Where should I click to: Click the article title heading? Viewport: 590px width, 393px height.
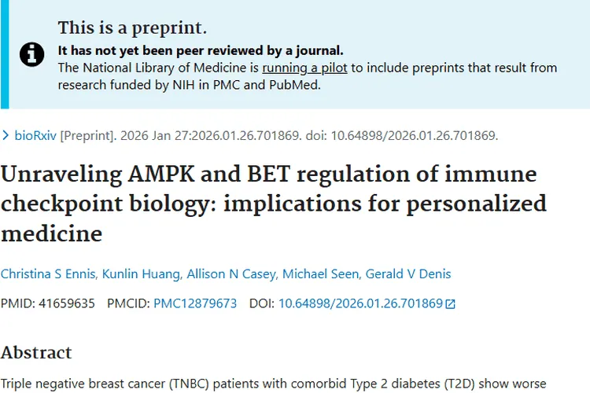267,204
